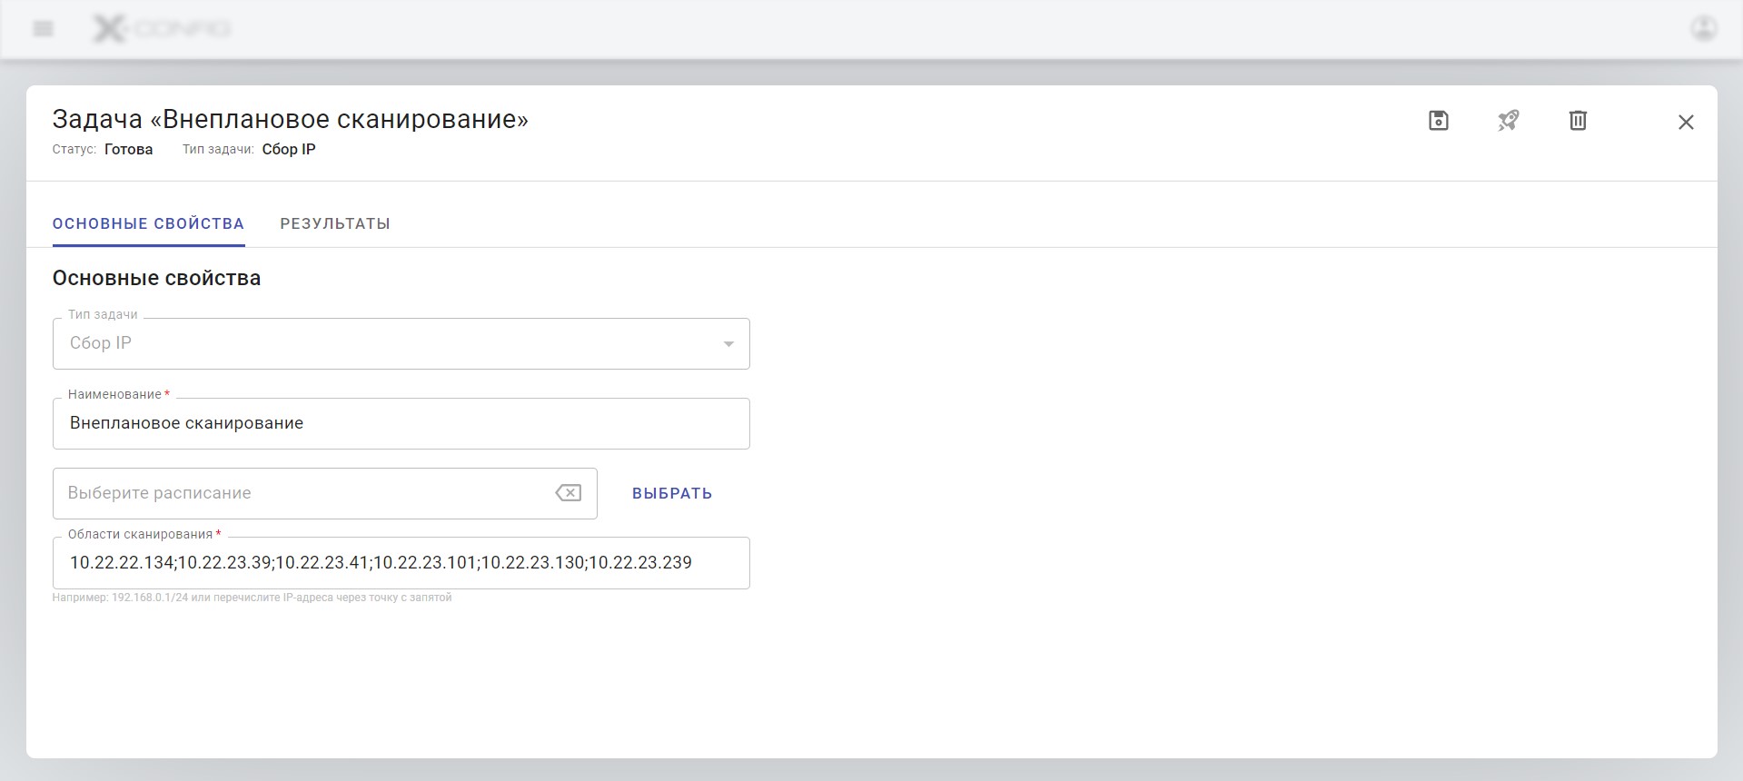
Task: Click the «Области сканирования» IP list field
Action: 401,563
